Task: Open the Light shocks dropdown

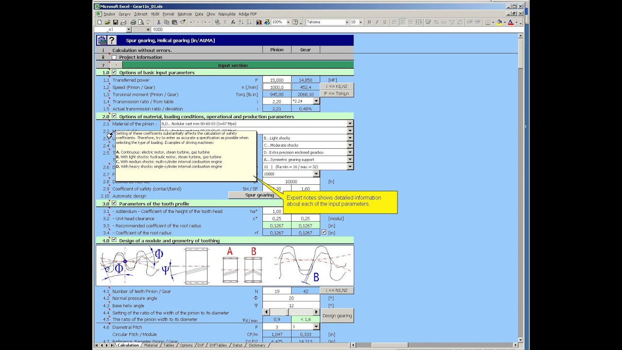Action: point(350,138)
